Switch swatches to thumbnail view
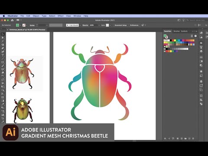 (195, 36)
